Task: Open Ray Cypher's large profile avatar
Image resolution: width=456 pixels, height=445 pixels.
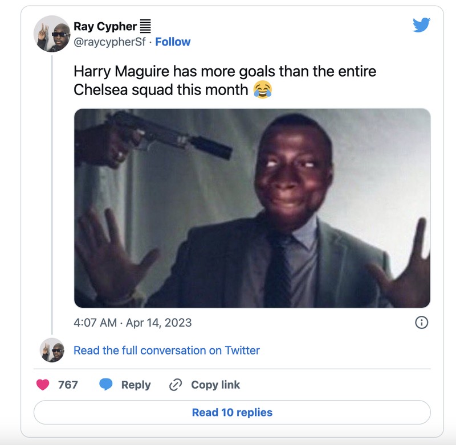Action: tap(52, 34)
